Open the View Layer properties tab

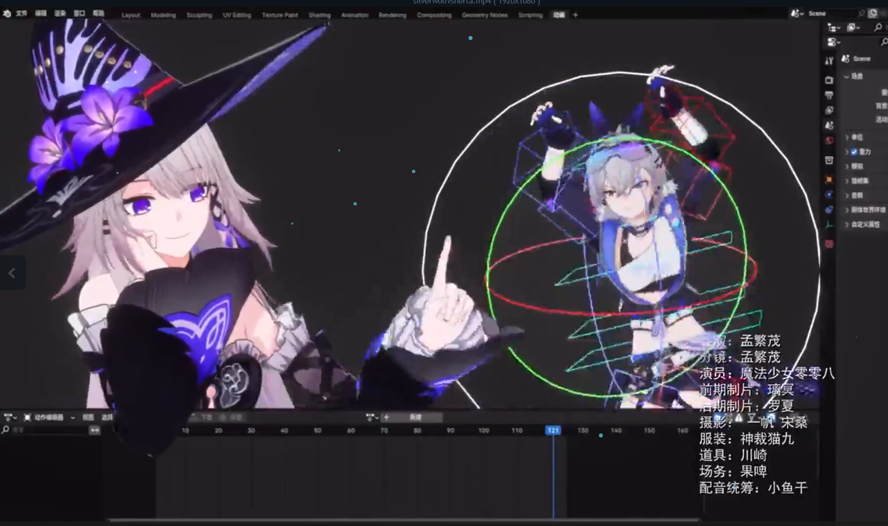coord(829,110)
